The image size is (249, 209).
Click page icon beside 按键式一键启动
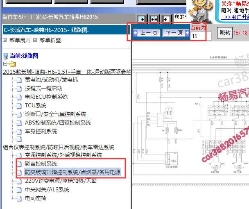(x=19, y=89)
